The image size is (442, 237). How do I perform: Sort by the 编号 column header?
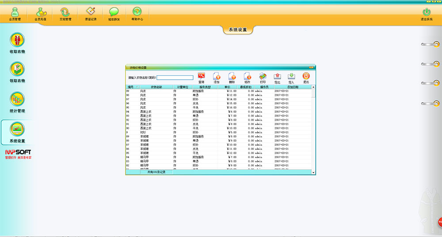pyautogui.click(x=131, y=87)
